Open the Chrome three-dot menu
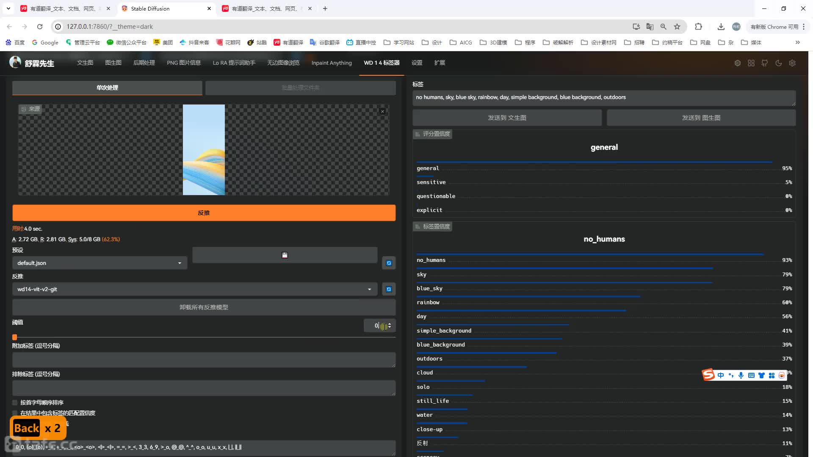The width and height of the screenshot is (813, 457). click(x=804, y=27)
